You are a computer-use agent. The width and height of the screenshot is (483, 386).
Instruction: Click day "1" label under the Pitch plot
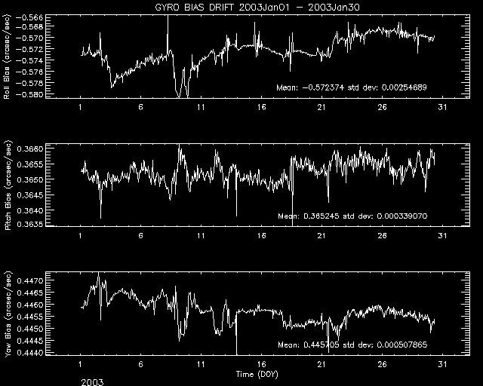click(x=81, y=236)
